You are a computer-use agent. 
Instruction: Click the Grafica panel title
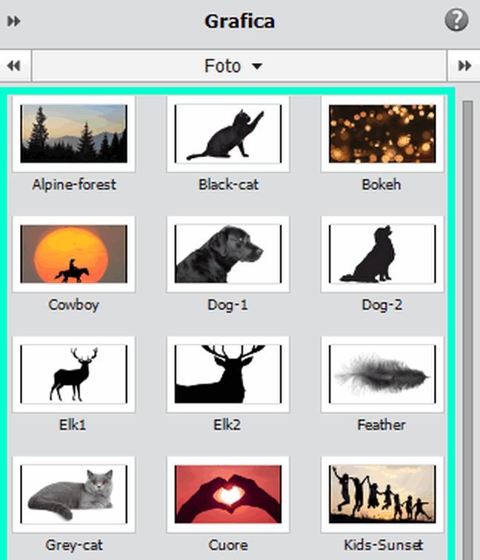click(x=240, y=21)
